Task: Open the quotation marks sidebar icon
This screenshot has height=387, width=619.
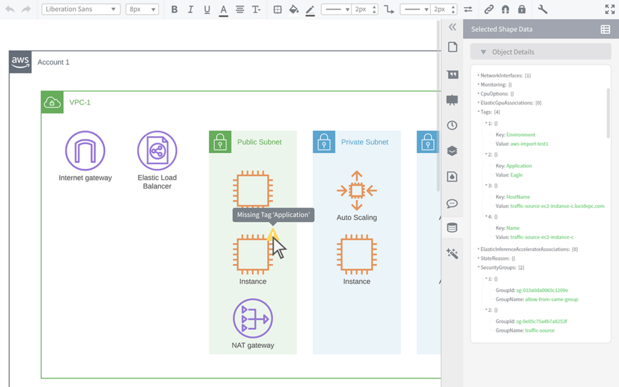Action: (452, 74)
